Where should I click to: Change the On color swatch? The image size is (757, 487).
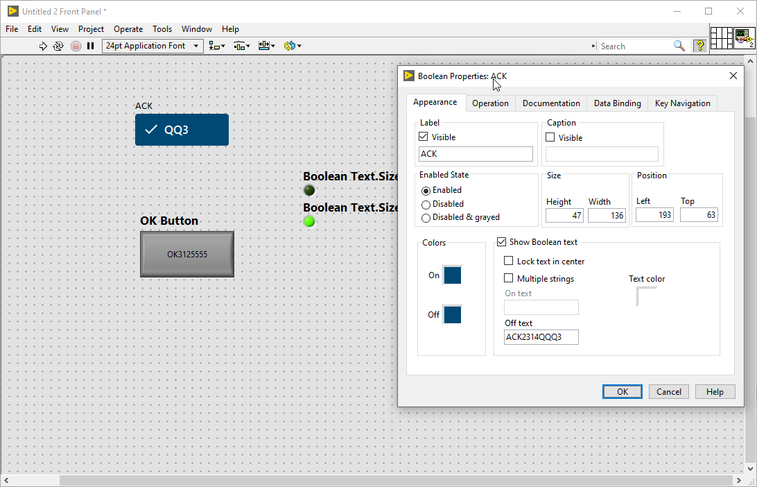point(452,275)
